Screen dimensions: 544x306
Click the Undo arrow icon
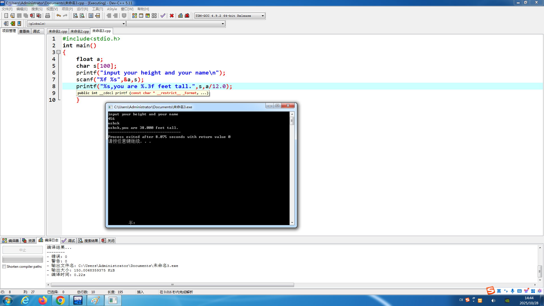[58, 16]
